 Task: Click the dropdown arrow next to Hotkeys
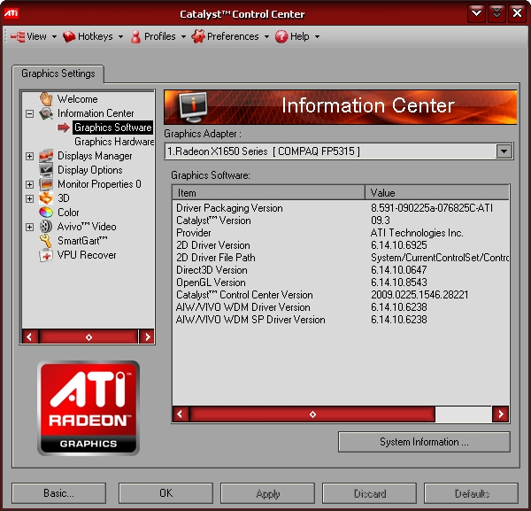pos(120,37)
